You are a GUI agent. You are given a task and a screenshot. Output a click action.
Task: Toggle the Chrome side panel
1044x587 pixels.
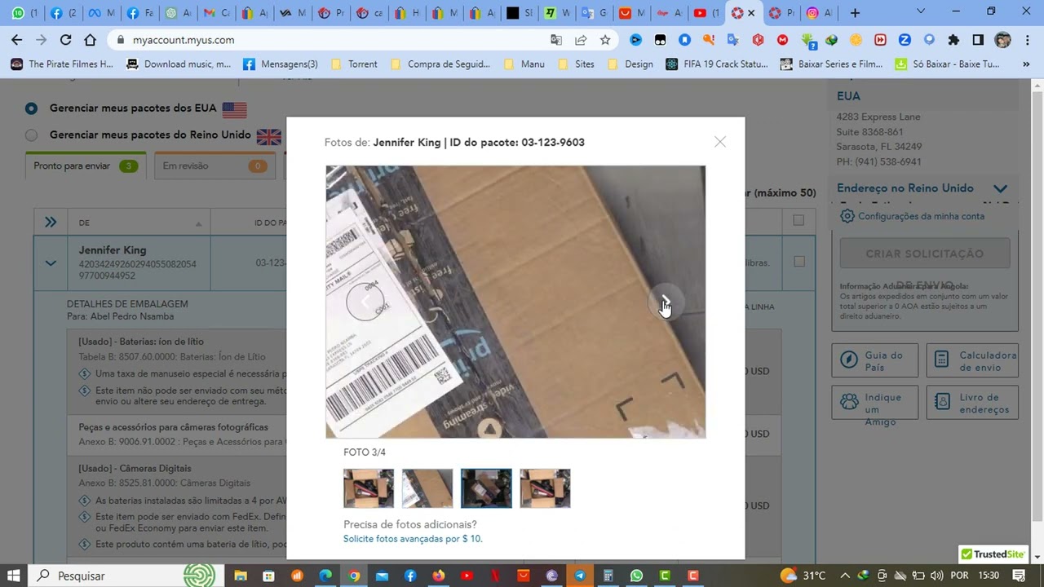pyautogui.click(x=978, y=40)
